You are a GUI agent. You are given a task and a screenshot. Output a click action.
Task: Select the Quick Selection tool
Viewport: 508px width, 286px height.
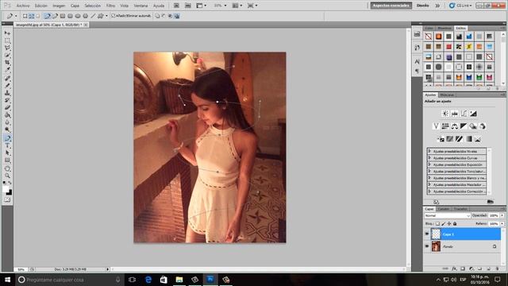click(7, 56)
